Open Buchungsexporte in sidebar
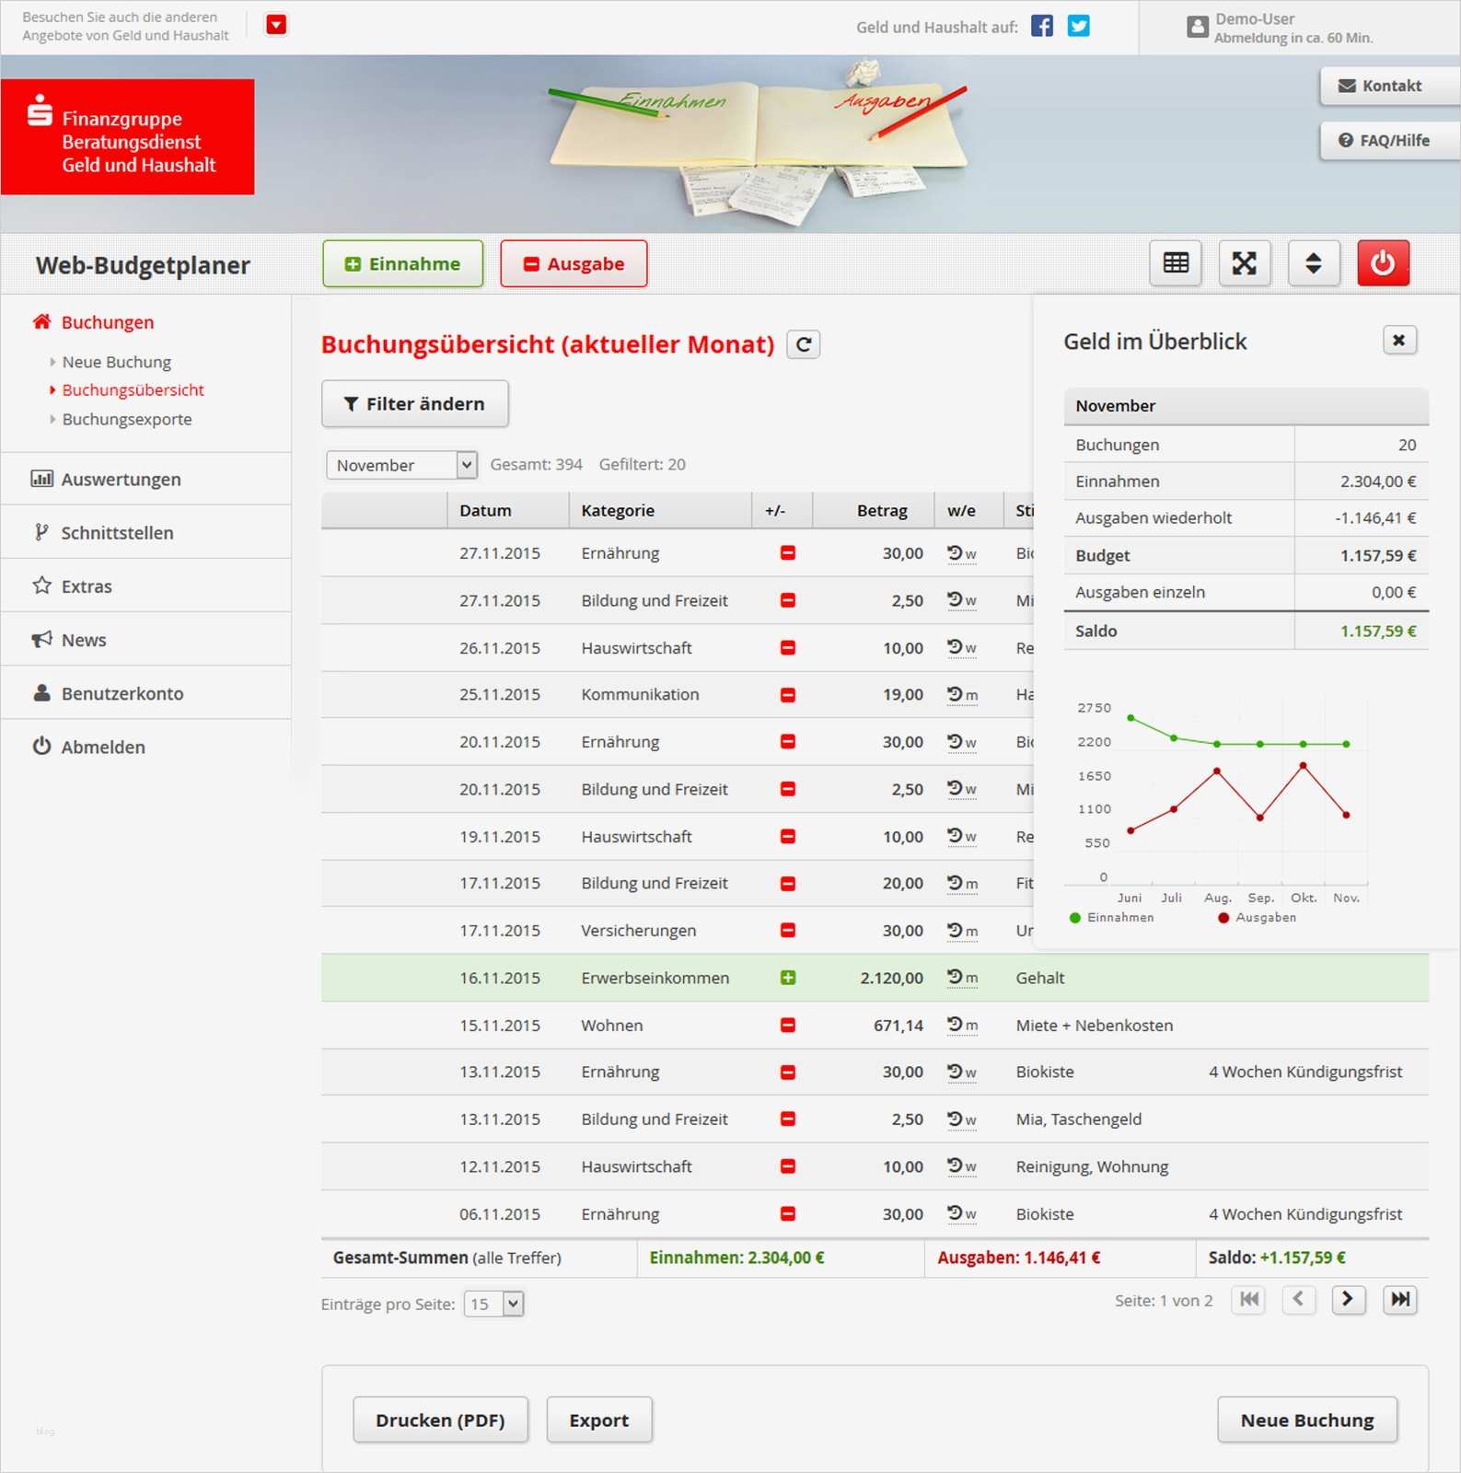This screenshot has height=1473, width=1461. [x=127, y=420]
